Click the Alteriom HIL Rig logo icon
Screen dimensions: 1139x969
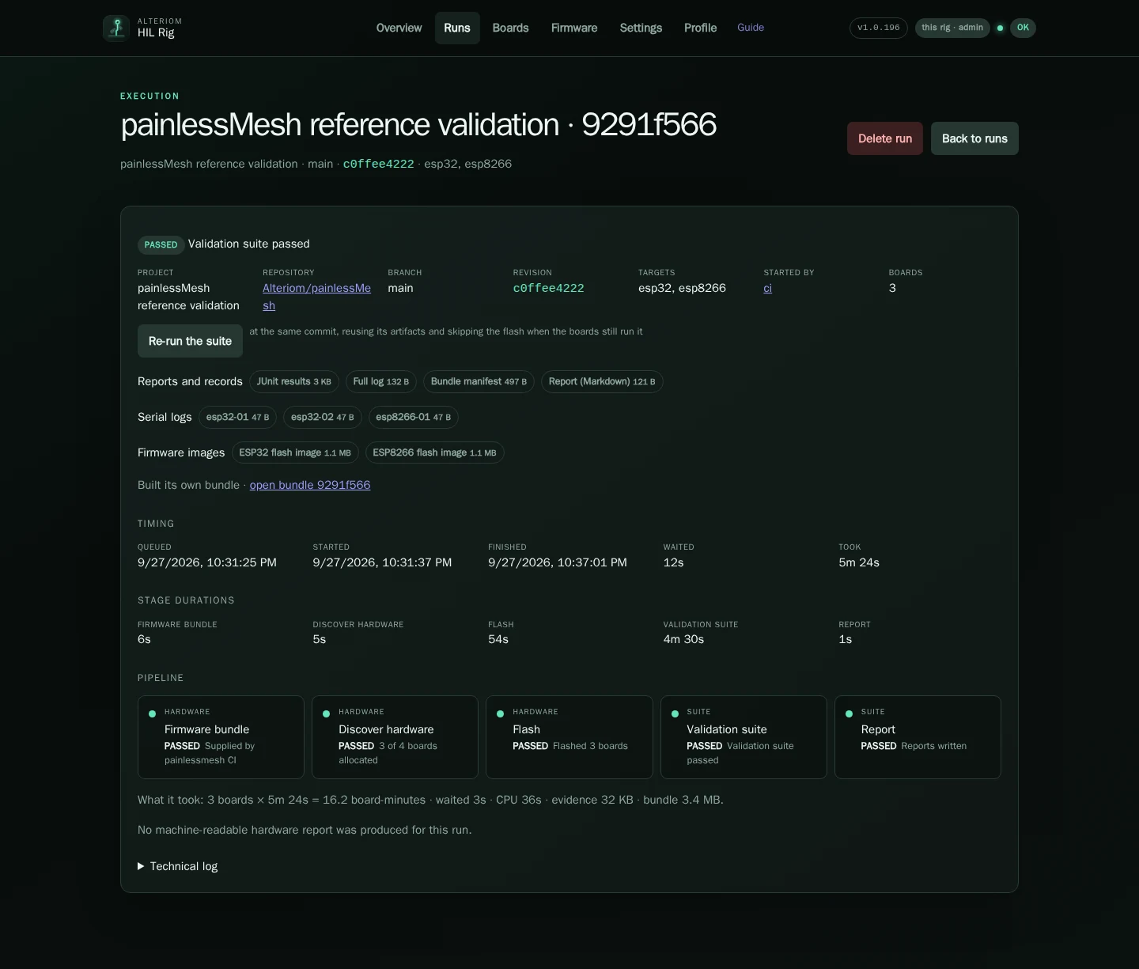point(116,28)
